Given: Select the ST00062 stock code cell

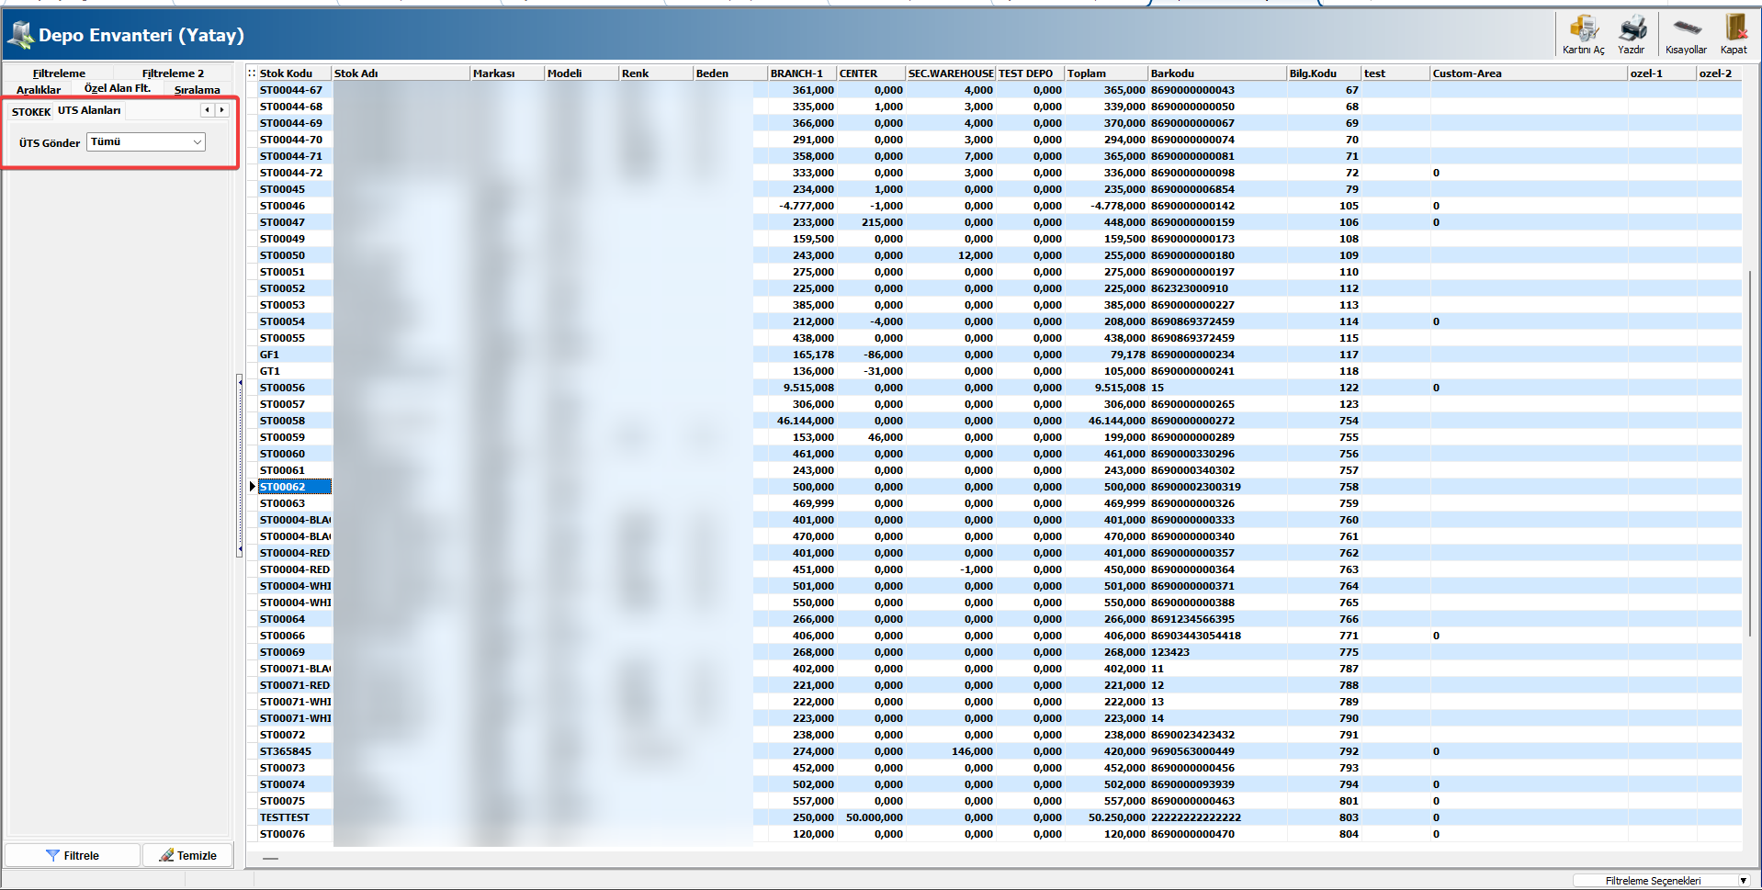Looking at the screenshot, I should 294,487.
